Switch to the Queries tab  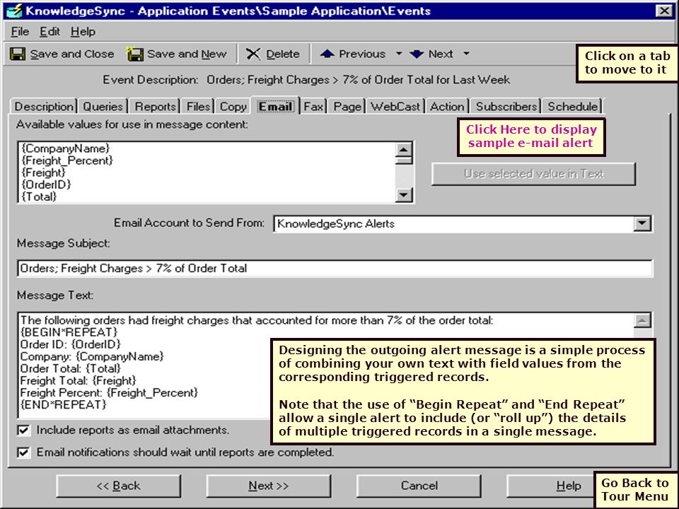103,107
